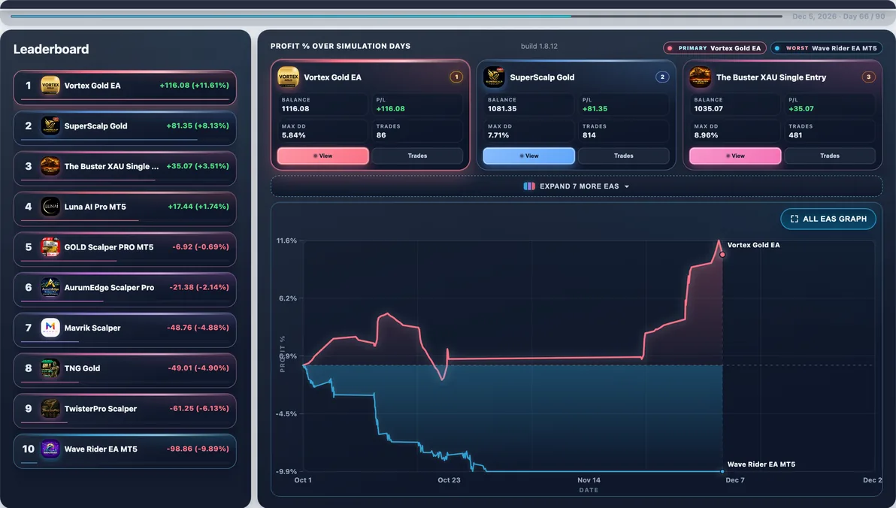Click SuperScalp Gold card logo
The height and width of the screenshot is (508, 896).
[x=494, y=77]
